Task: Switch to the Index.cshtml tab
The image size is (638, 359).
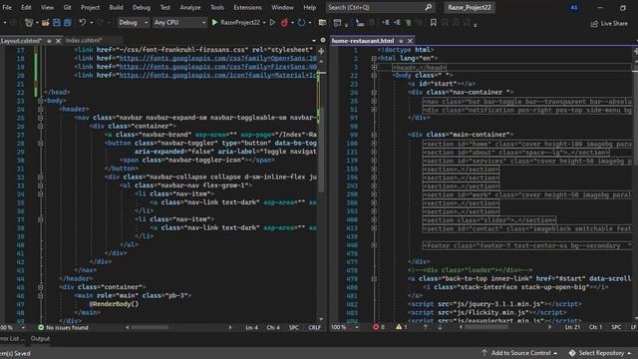Action: [84, 40]
